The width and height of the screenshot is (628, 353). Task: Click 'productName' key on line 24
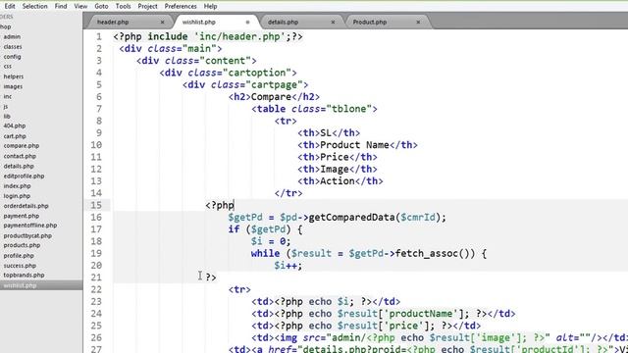(421, 314)
